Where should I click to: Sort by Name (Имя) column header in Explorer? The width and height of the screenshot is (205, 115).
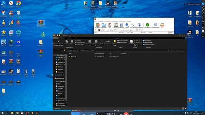[81, 53]
